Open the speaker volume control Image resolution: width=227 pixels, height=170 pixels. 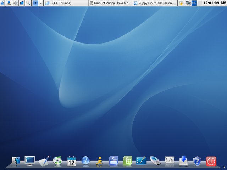coord(15,3)
